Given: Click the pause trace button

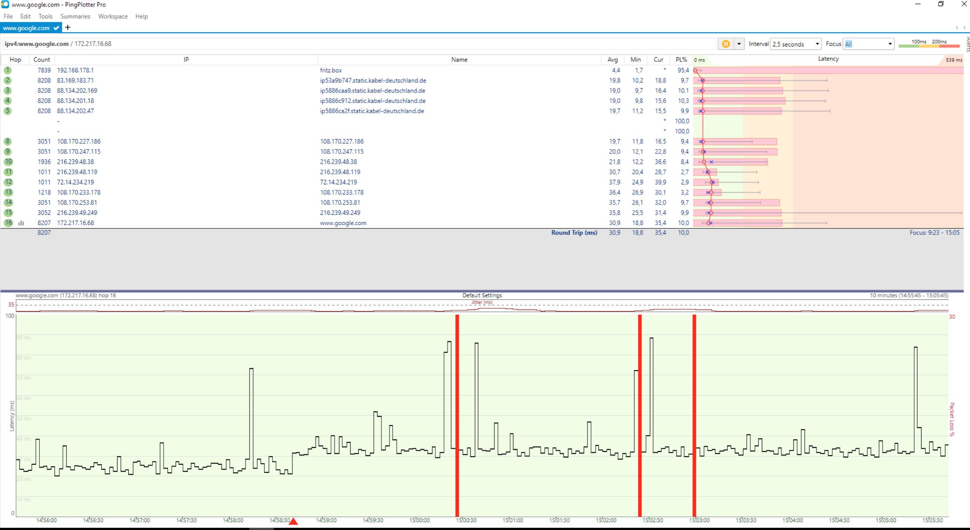Looking at the screenshot, I should pos(726,44).
